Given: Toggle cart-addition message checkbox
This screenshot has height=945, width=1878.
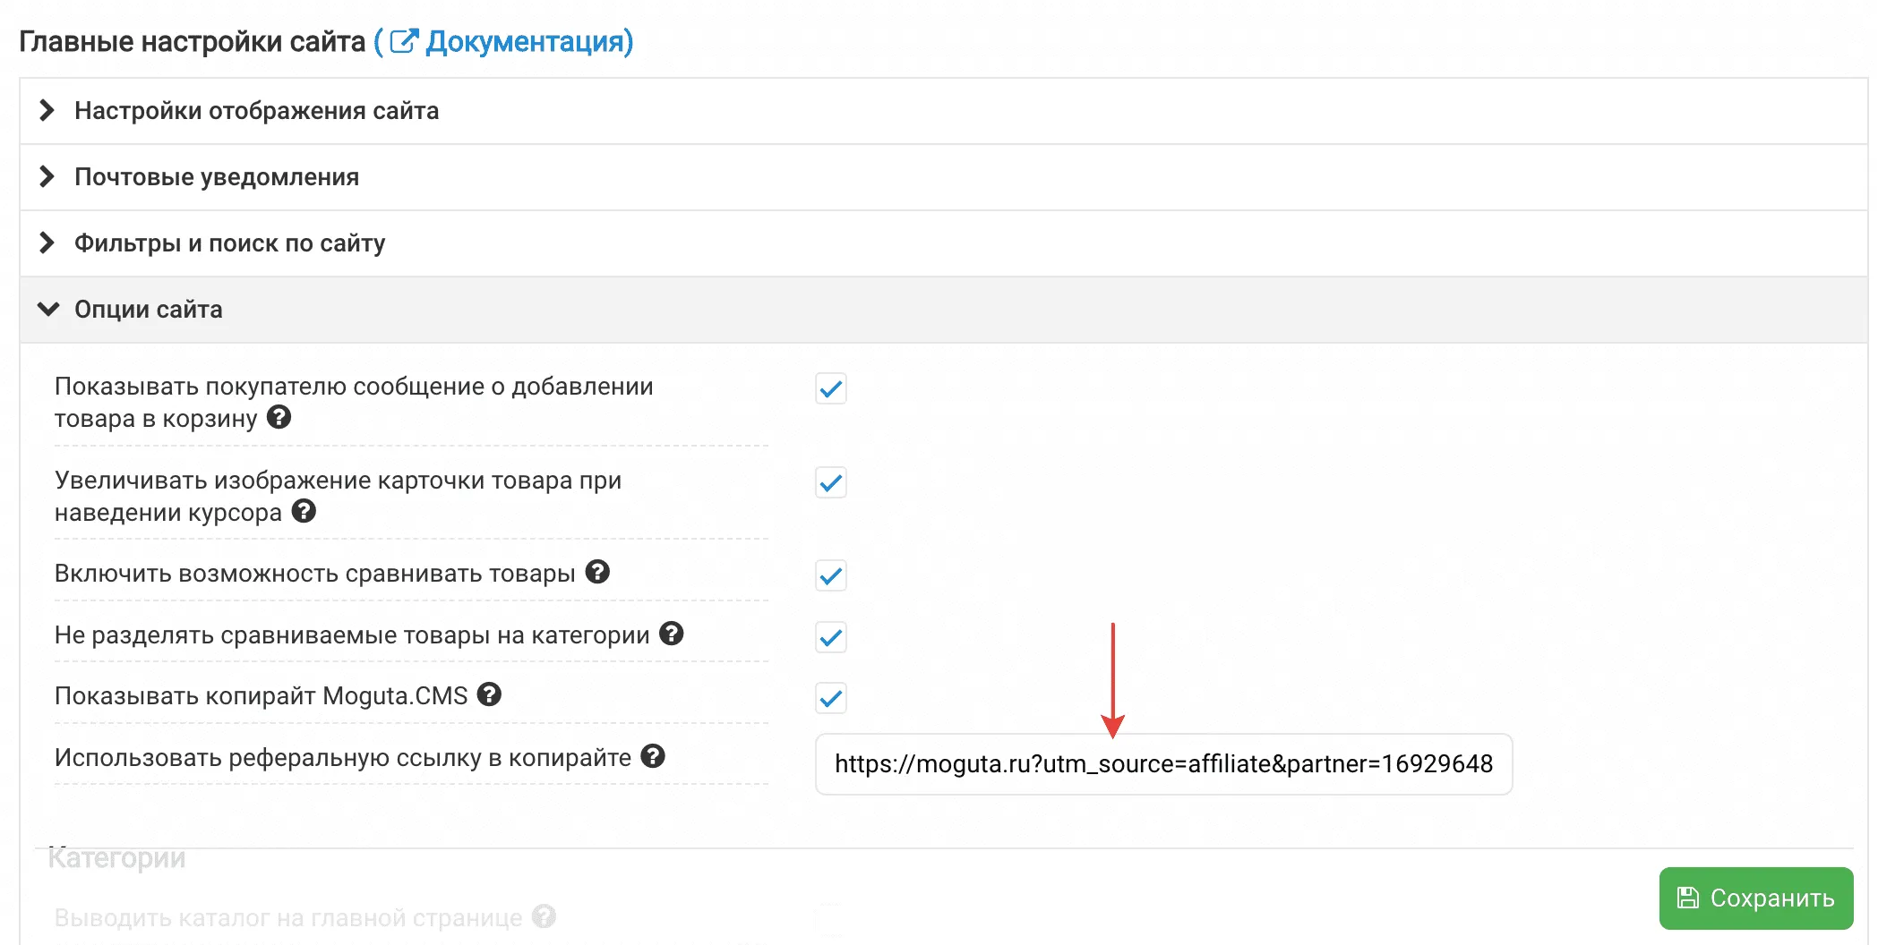Looking at the screenshot, I should point(831,389).
